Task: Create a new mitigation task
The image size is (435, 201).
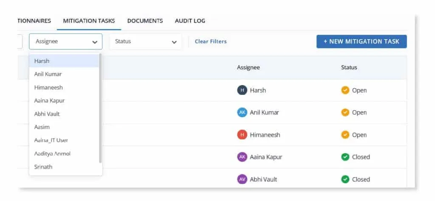Action: click(362, 41)
